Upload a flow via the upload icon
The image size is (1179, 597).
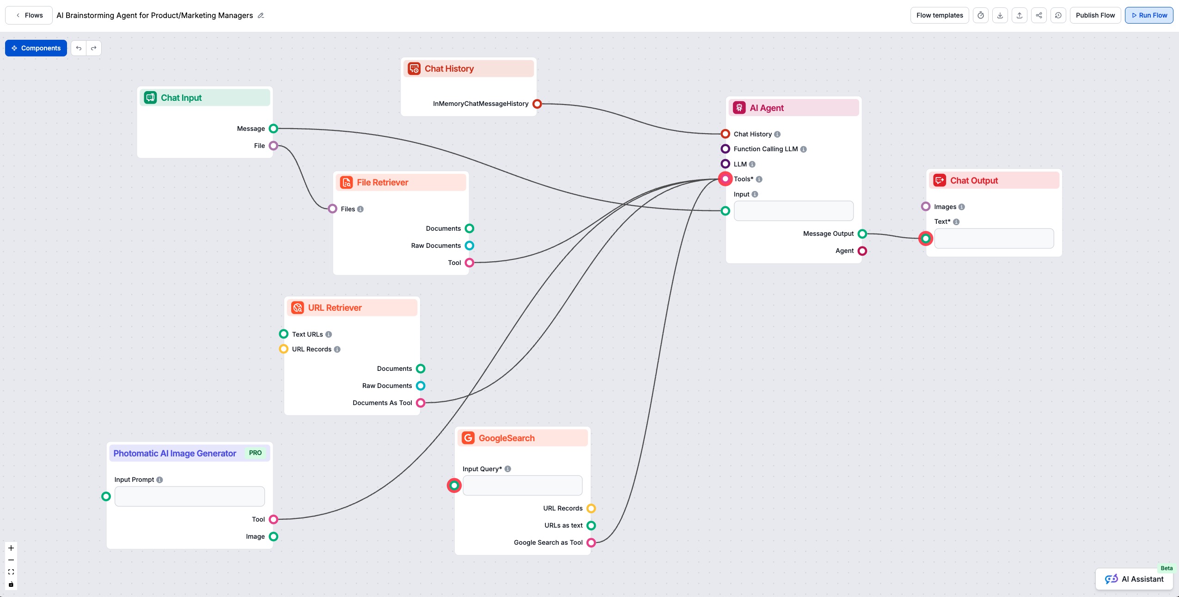click(1020, 15)
